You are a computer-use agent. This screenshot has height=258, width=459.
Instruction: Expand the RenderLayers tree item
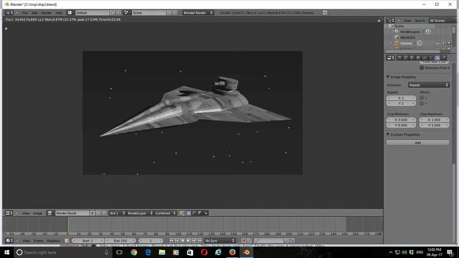393,32
